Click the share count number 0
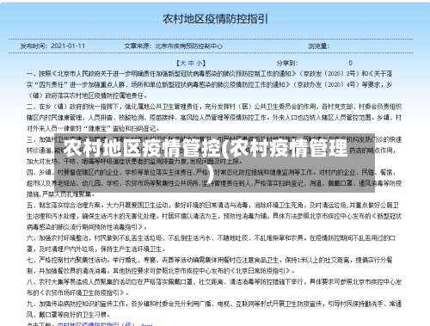430x326 pixels. pos(350,63)
